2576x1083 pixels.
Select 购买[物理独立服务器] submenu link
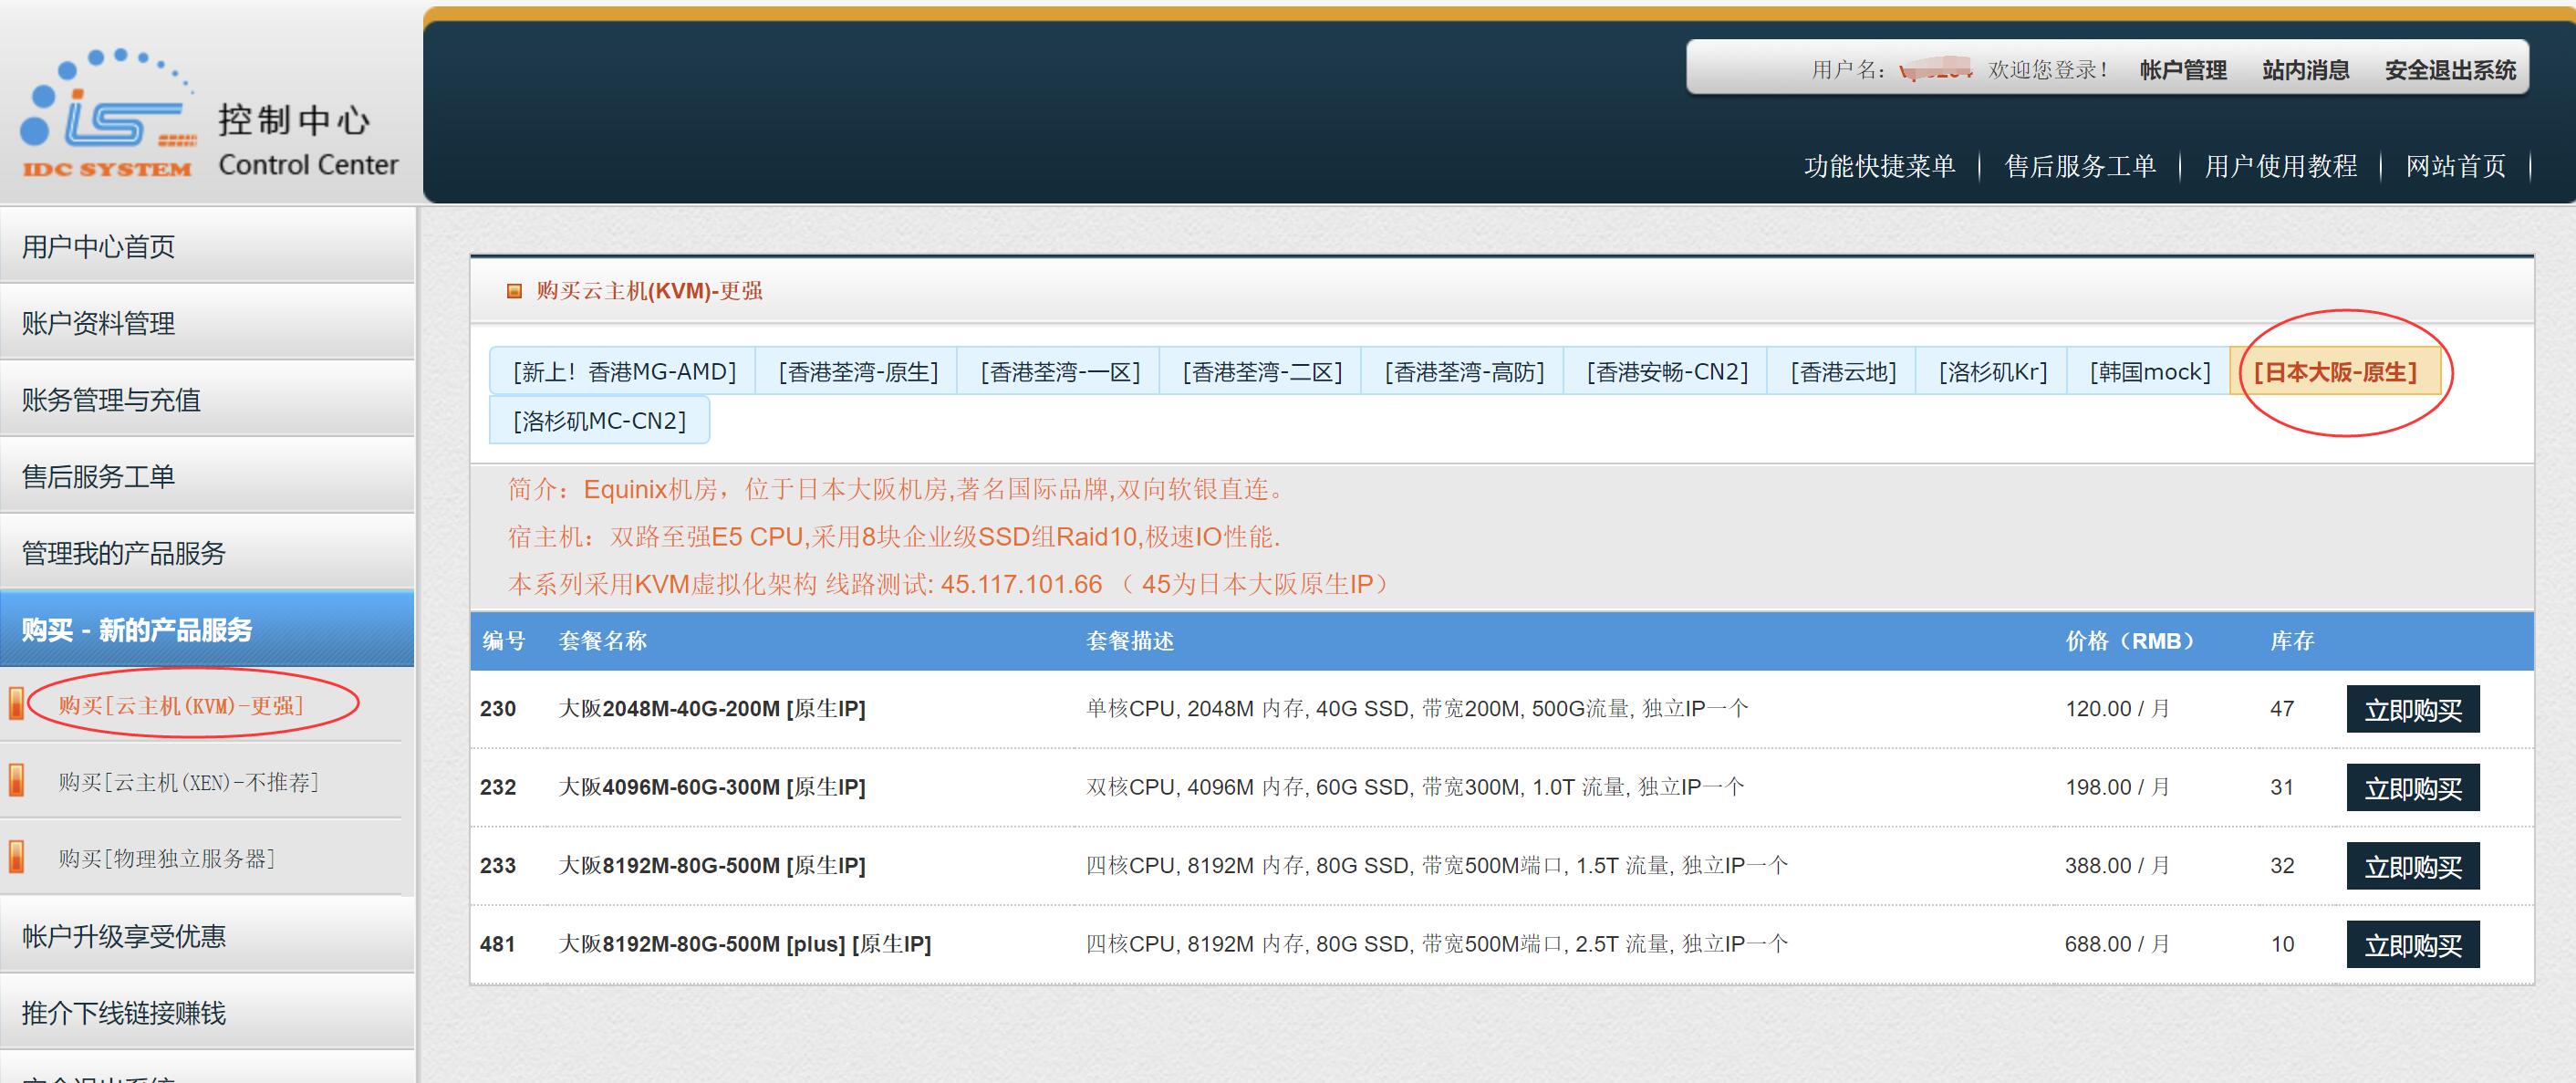click(166, 858)
